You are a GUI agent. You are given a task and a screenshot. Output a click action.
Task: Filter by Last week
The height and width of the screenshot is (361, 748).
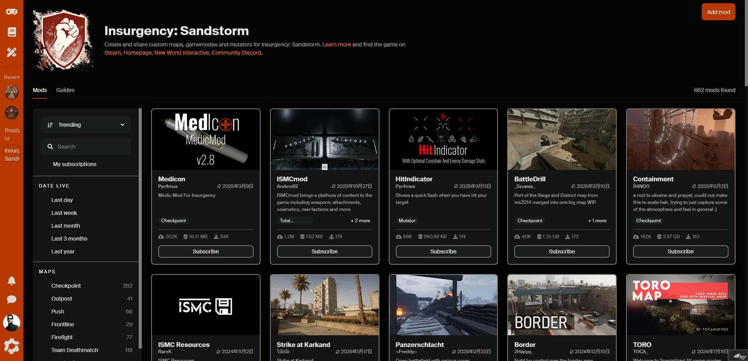coord(64,213)
